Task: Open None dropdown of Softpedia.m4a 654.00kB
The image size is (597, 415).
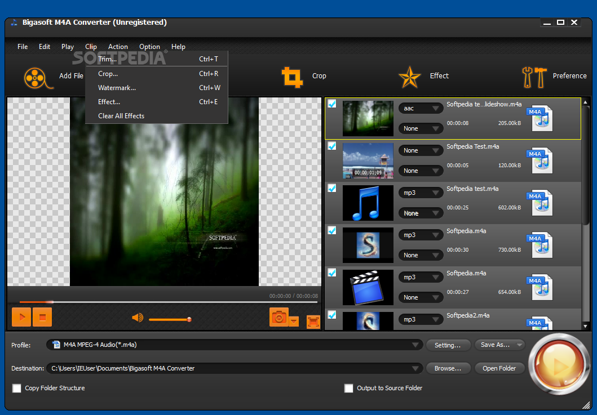Action: [x=421, y=297]
